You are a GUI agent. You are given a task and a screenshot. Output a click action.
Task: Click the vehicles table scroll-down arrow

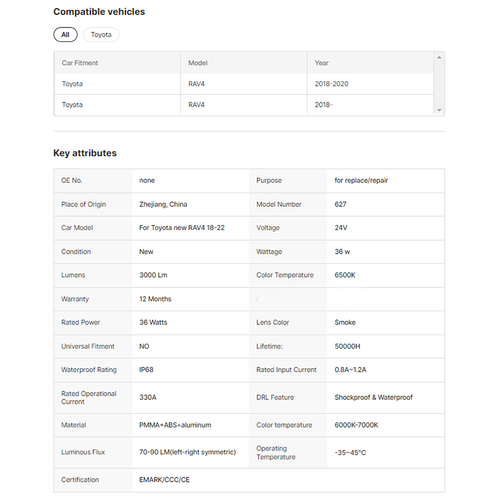(439, 110)
